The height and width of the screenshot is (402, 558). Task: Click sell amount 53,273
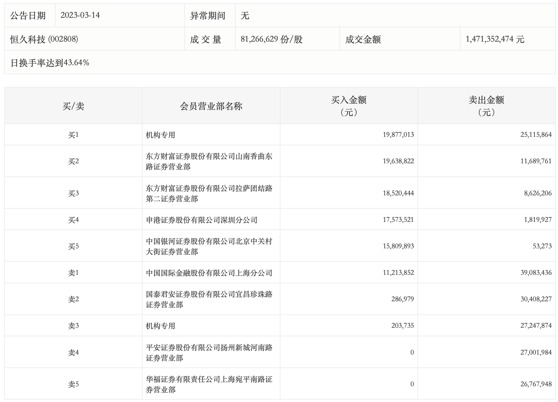click(543, 246)
